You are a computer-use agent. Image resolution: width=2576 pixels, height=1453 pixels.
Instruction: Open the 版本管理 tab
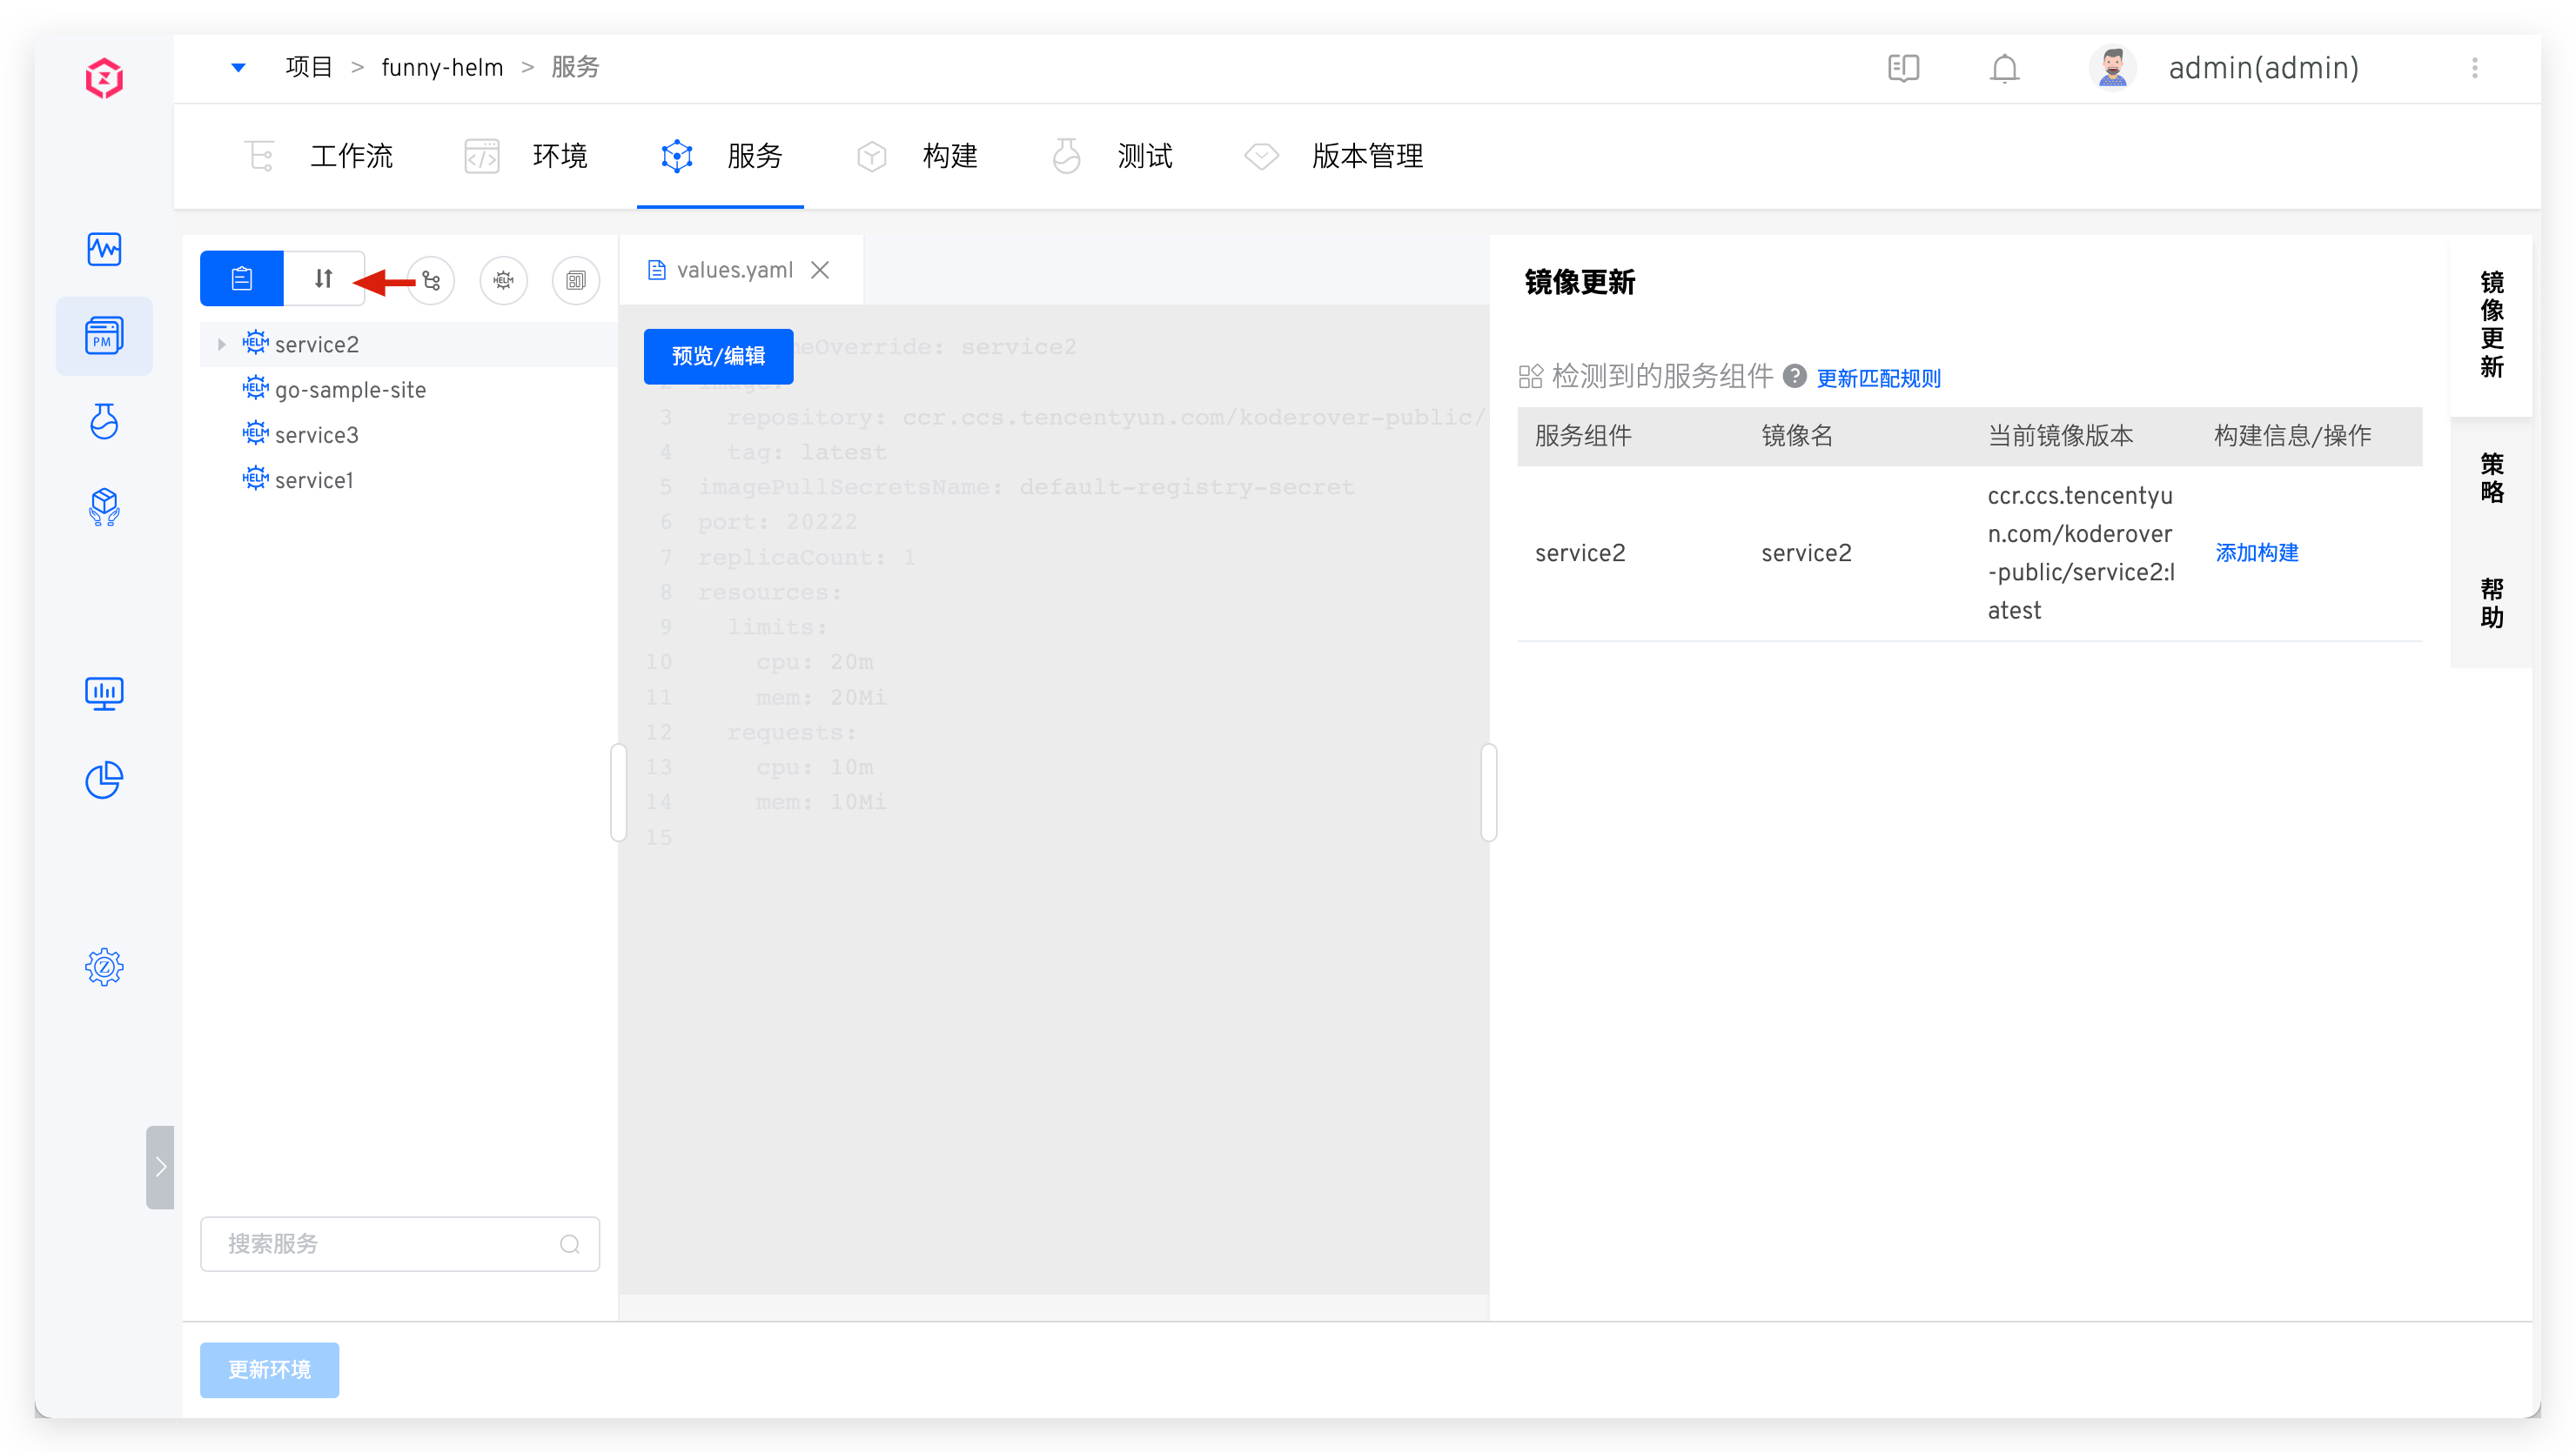point(1367,156)
